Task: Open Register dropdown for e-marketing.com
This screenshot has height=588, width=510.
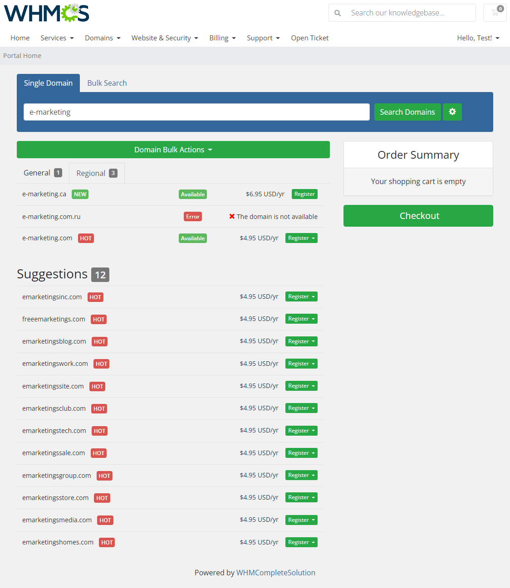Action: tap(301, 238)
